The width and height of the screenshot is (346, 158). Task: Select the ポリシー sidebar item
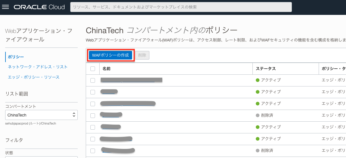coord(16,57)
